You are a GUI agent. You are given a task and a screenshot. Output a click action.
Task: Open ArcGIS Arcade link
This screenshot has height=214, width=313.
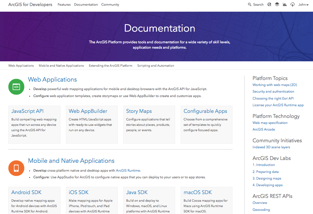264,129
